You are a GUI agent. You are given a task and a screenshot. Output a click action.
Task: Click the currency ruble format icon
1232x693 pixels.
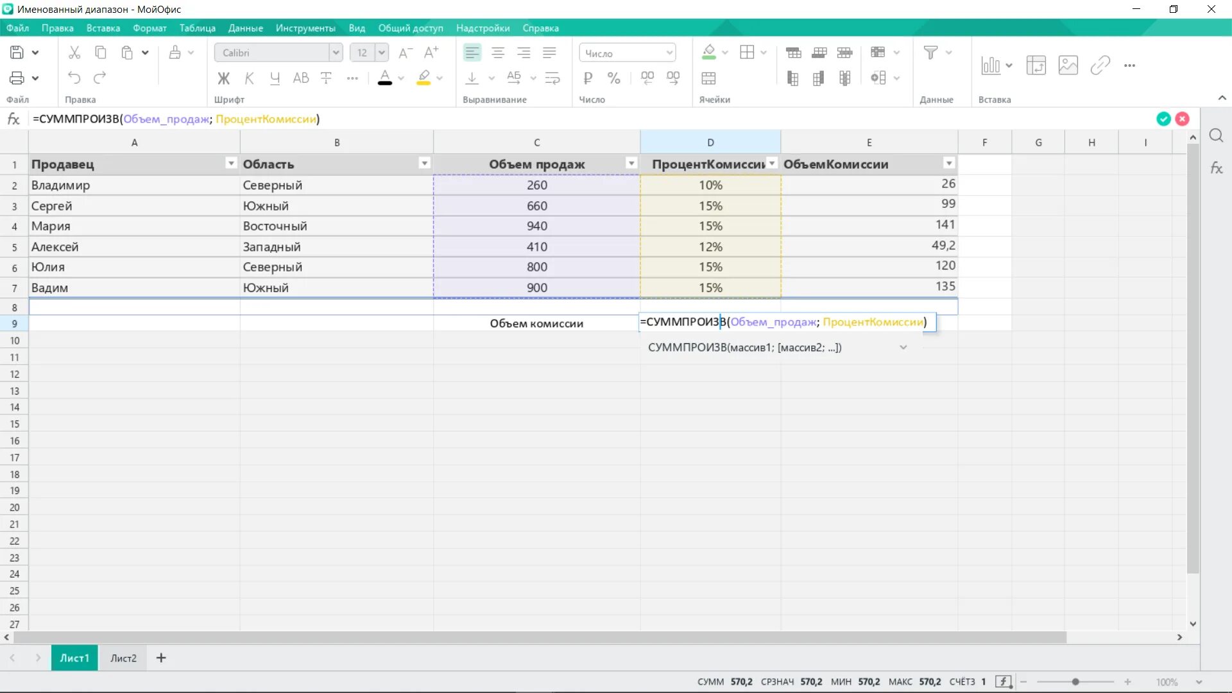[588, 78]
